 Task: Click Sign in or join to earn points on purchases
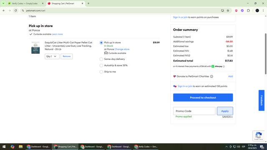coord(180,17)
